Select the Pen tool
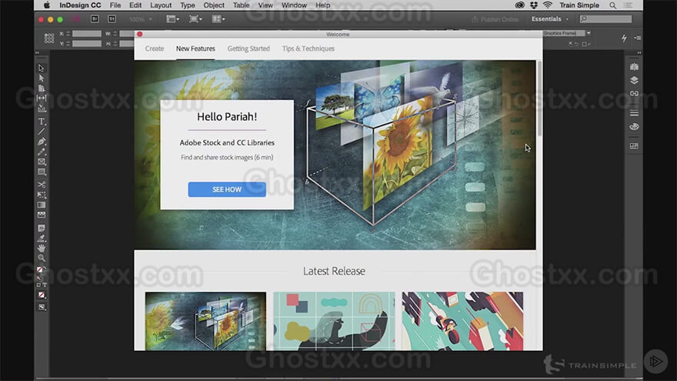 (42, 142)
